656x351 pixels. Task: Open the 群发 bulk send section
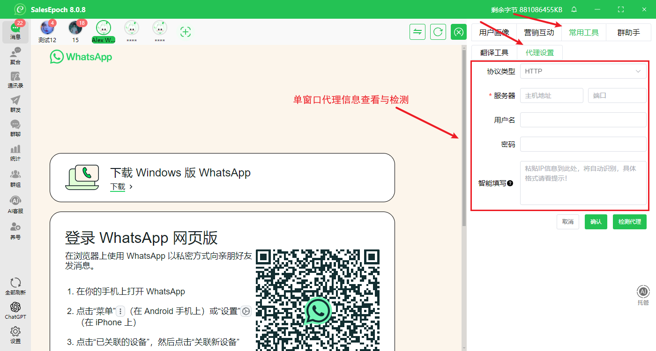pyautogui.click(x=15, y=104)
